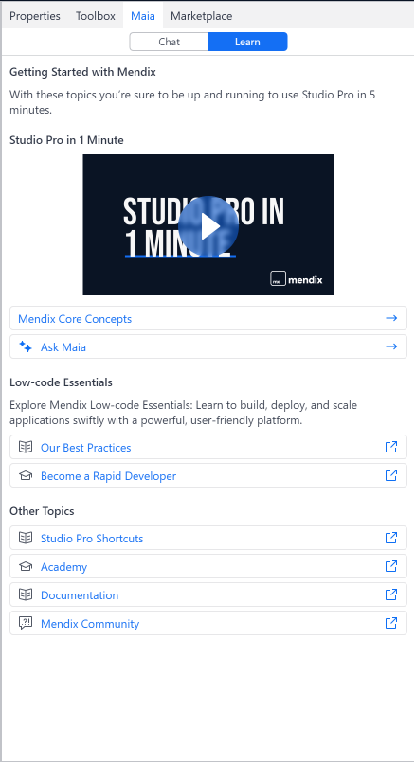
Task: Click the book icon beside Our Best Practices
Action: [x=26, y=447]
